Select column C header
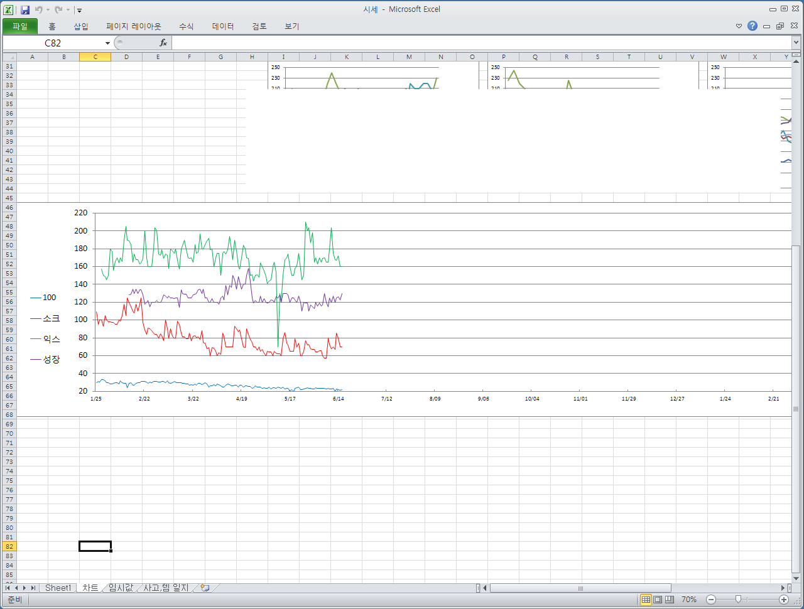 (x=95, y=57)
